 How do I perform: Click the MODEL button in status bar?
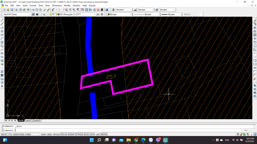[104, 134]
